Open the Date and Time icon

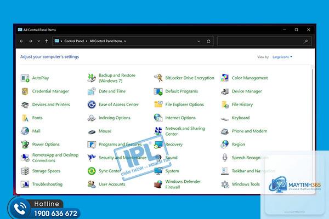coord(92,91)
